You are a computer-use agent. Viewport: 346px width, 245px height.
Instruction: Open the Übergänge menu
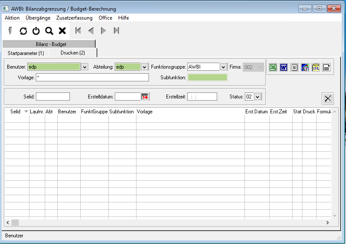coord(38,18)
